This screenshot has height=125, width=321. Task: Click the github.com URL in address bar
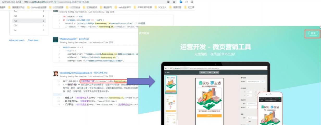coord(56,2)
